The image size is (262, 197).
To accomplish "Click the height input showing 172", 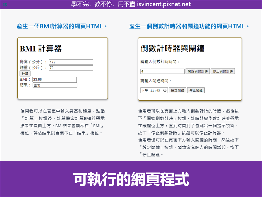I will coord(71,62).
